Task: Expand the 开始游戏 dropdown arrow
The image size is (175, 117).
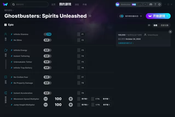Action: 168,16
